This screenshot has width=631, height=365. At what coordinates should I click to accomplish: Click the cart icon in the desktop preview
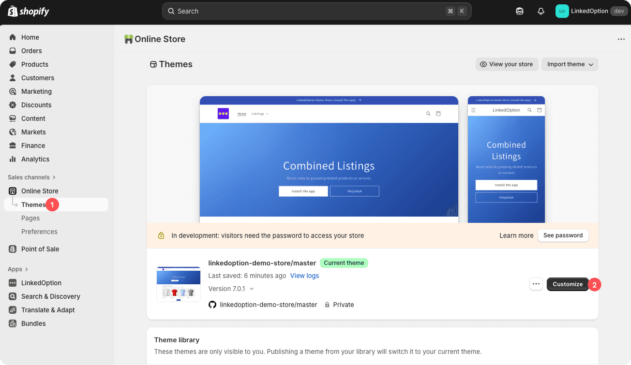pos(438,114)
